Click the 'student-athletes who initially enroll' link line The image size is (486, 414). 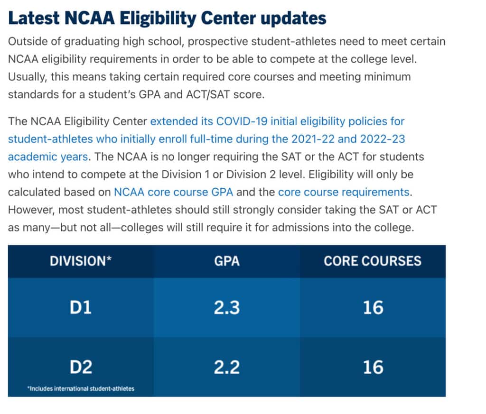[x=206, y=139]
